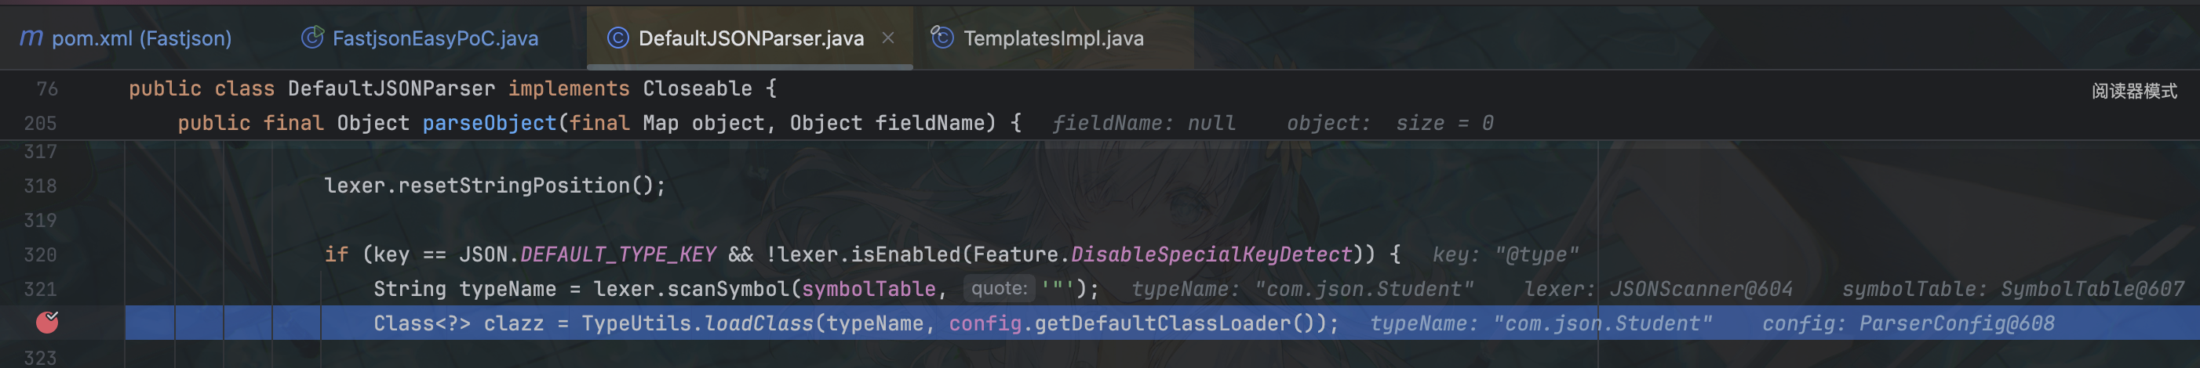This screenshot has height=368, width=2200.
Task: Click the JSONScanner@604 inline debug value
Action: click(x=1699, y=290)
